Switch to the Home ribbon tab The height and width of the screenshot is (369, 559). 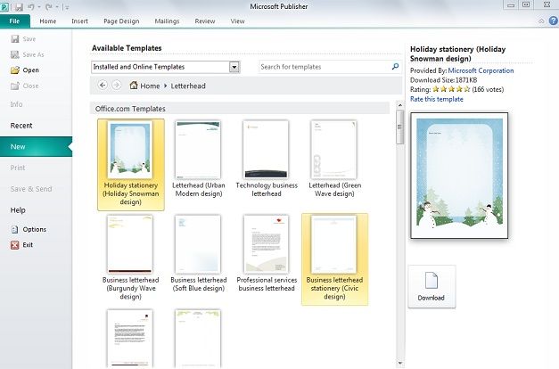[x=48, y=21]
